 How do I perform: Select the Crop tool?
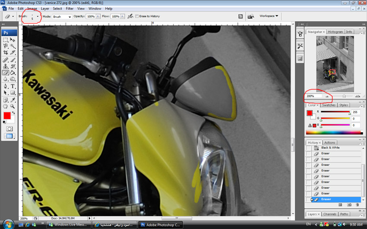coord(6,52)
